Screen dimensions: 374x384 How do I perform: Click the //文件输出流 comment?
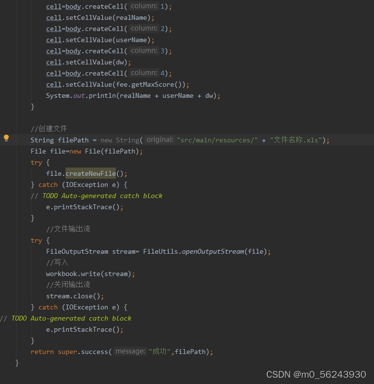(x=68, y=229)
